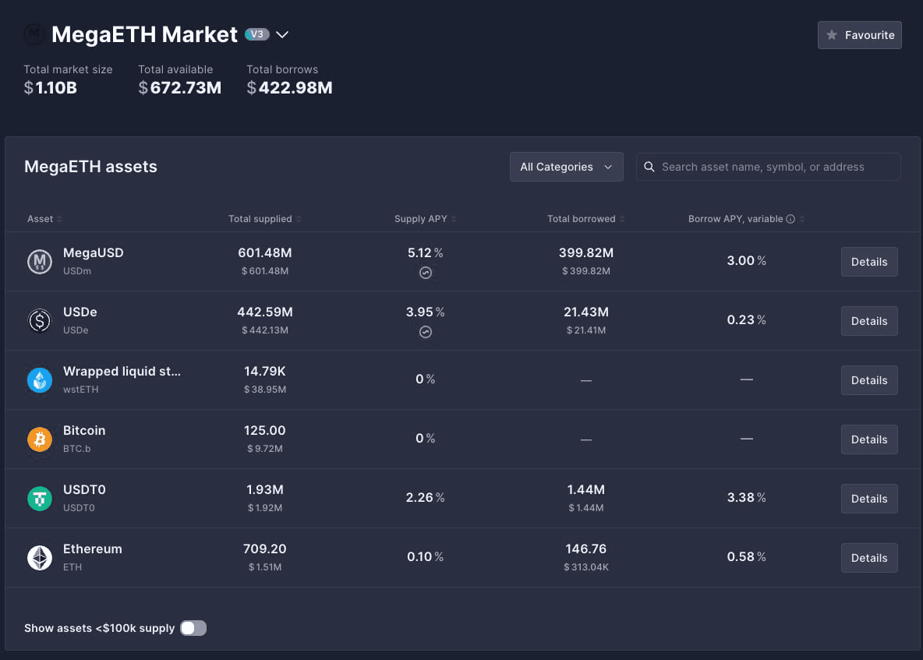Viewport: 923px width, 660px height.
Task: Click the $1.10B total market size
Action: 50,87
